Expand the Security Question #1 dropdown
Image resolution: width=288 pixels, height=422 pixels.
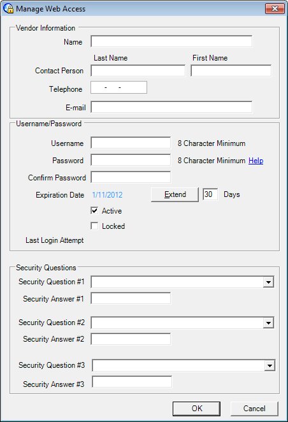click(268, 282)
